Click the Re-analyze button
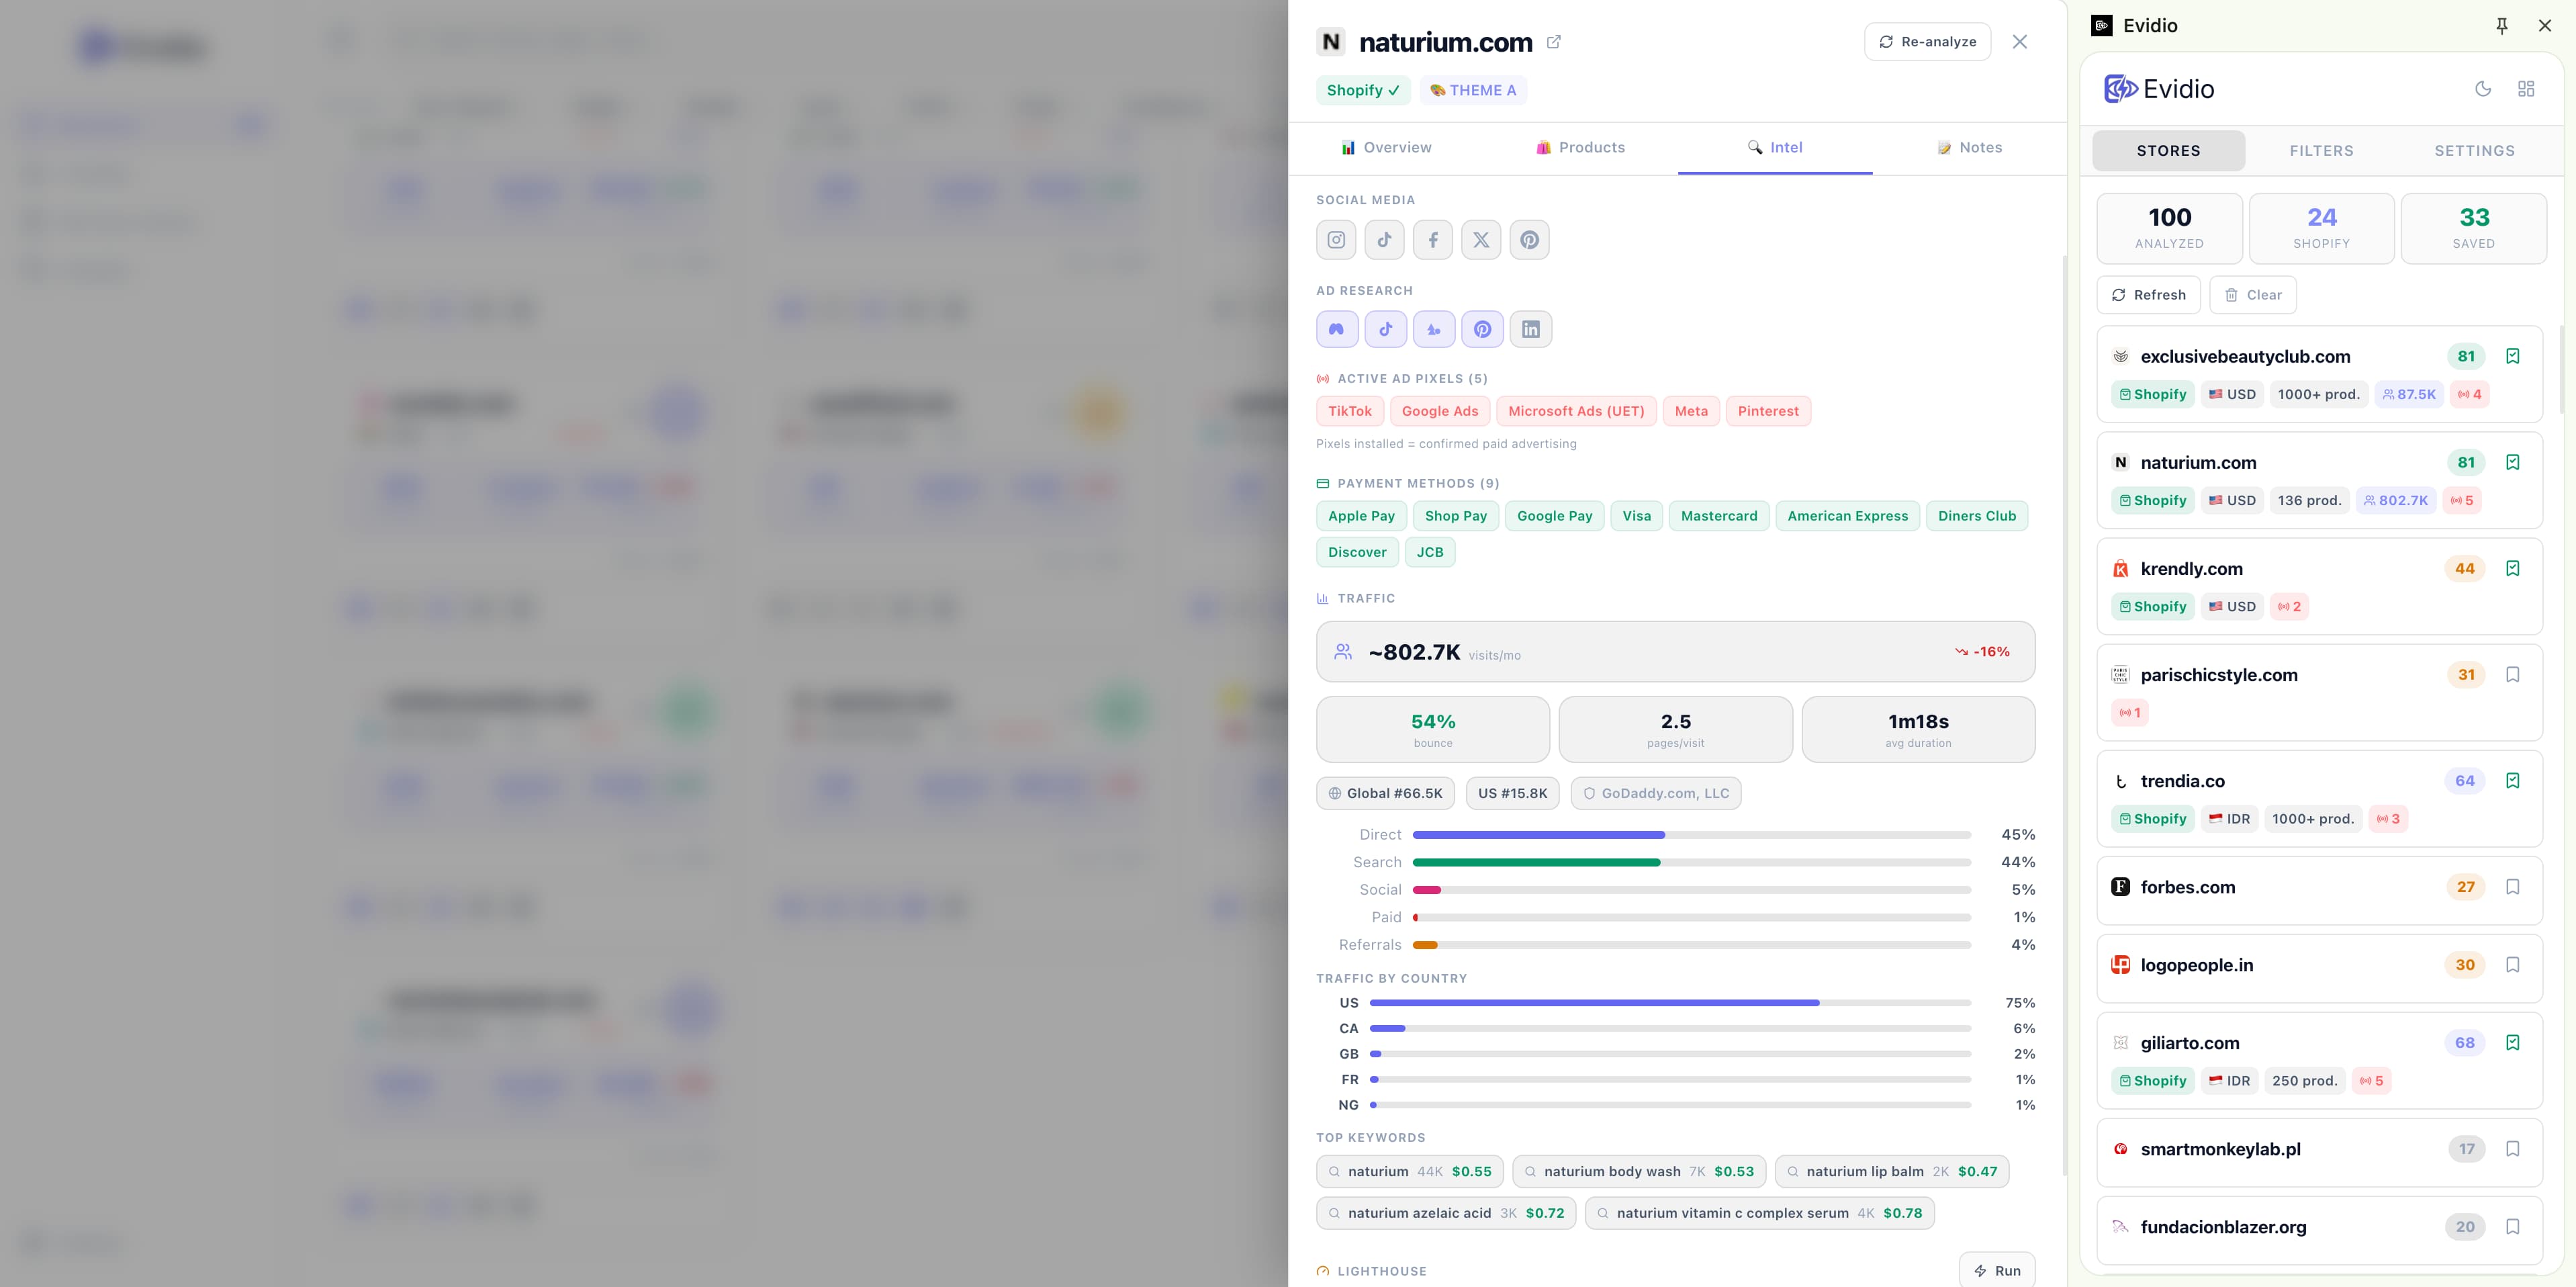 (1927, 42)
